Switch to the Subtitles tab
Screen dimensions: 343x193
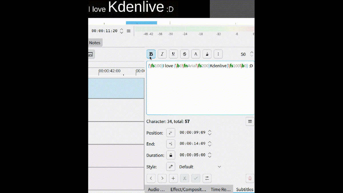(244, 189)
